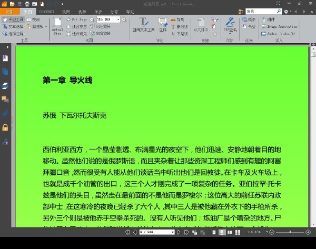The height and width of the screenshot is (249, 316).
Task: Click the Link (链条) tool
Action: (x=249, y=19)
